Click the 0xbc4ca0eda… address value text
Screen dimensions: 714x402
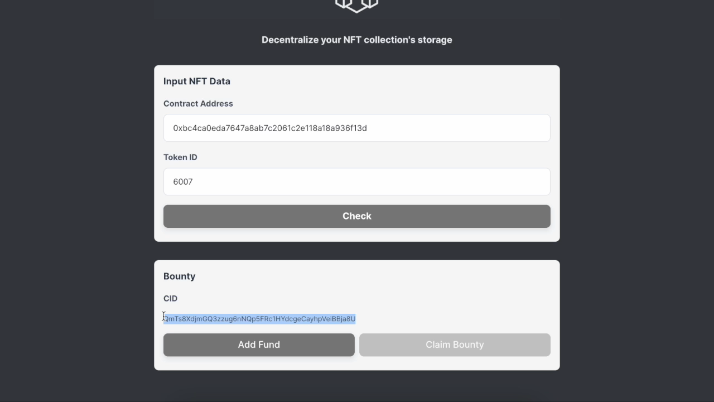[270, 128]
